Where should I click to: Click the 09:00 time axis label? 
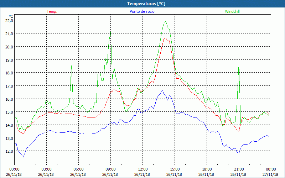click(110, 169)
